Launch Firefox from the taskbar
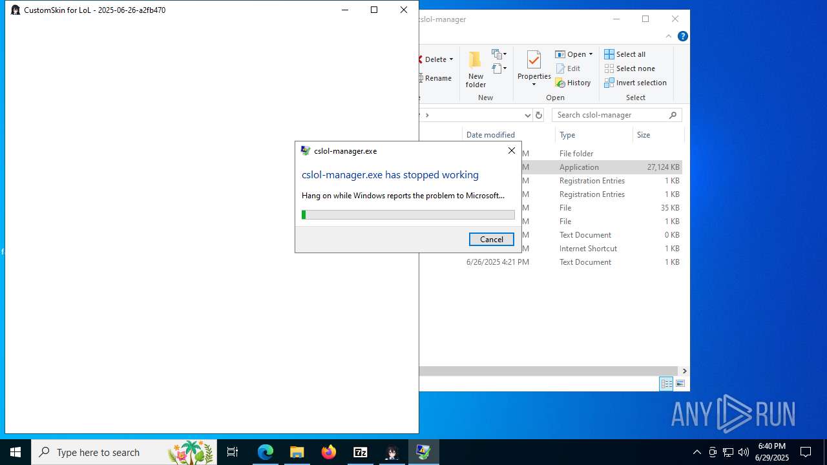The width and height of the screenshot is (827, 465). tap(329, 452)
